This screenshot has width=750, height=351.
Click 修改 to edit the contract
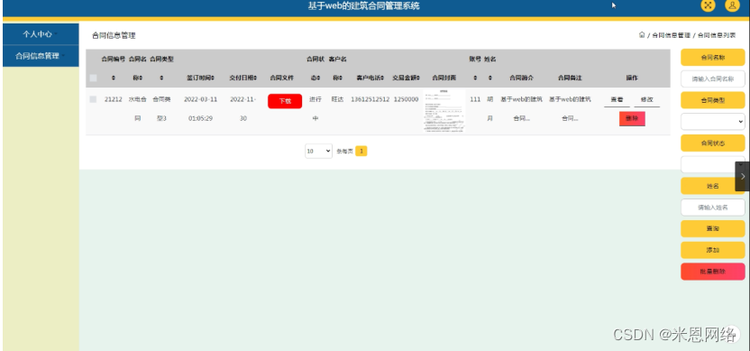tap(646, 99)
